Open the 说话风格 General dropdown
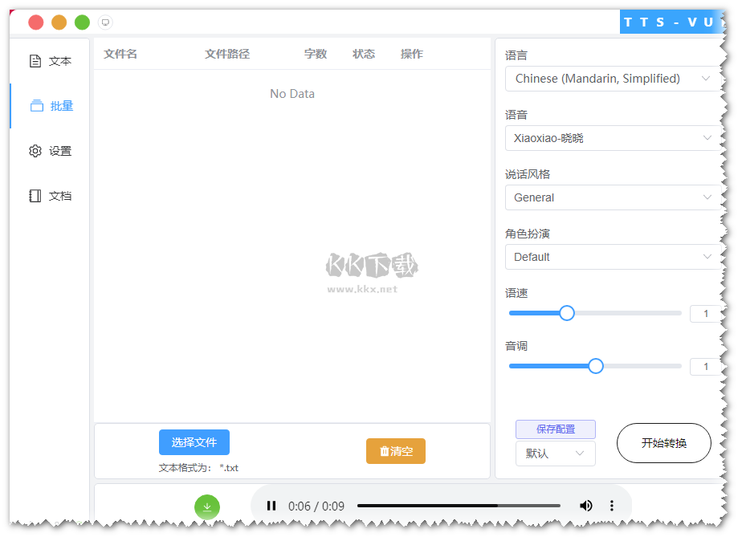This screenshot has height=541, width=742. coord(613,197)
